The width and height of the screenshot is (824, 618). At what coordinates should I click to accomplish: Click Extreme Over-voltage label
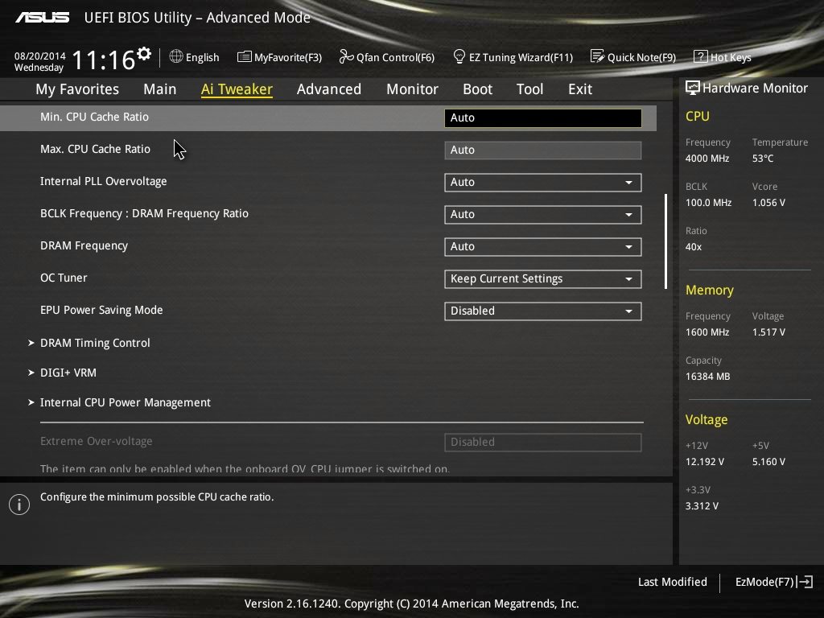point(97,442)
